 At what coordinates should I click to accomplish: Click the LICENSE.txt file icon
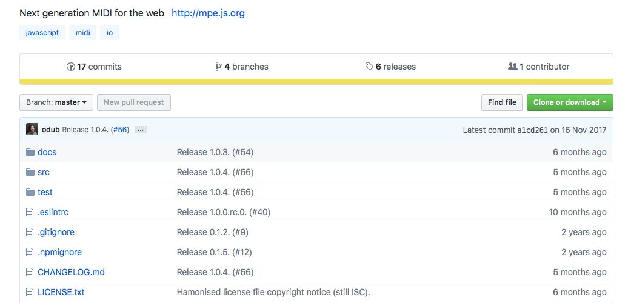pos(30,292)
